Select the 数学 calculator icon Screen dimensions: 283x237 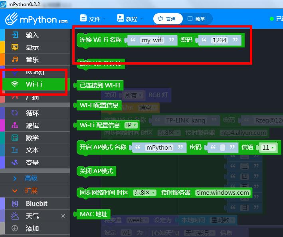pyautogui.click(x=15, y=138)
